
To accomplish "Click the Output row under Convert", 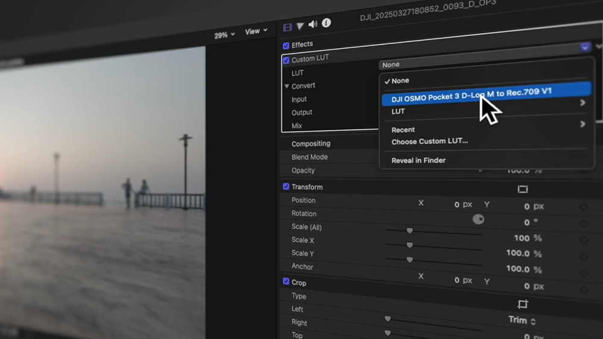I will point(302,113).
